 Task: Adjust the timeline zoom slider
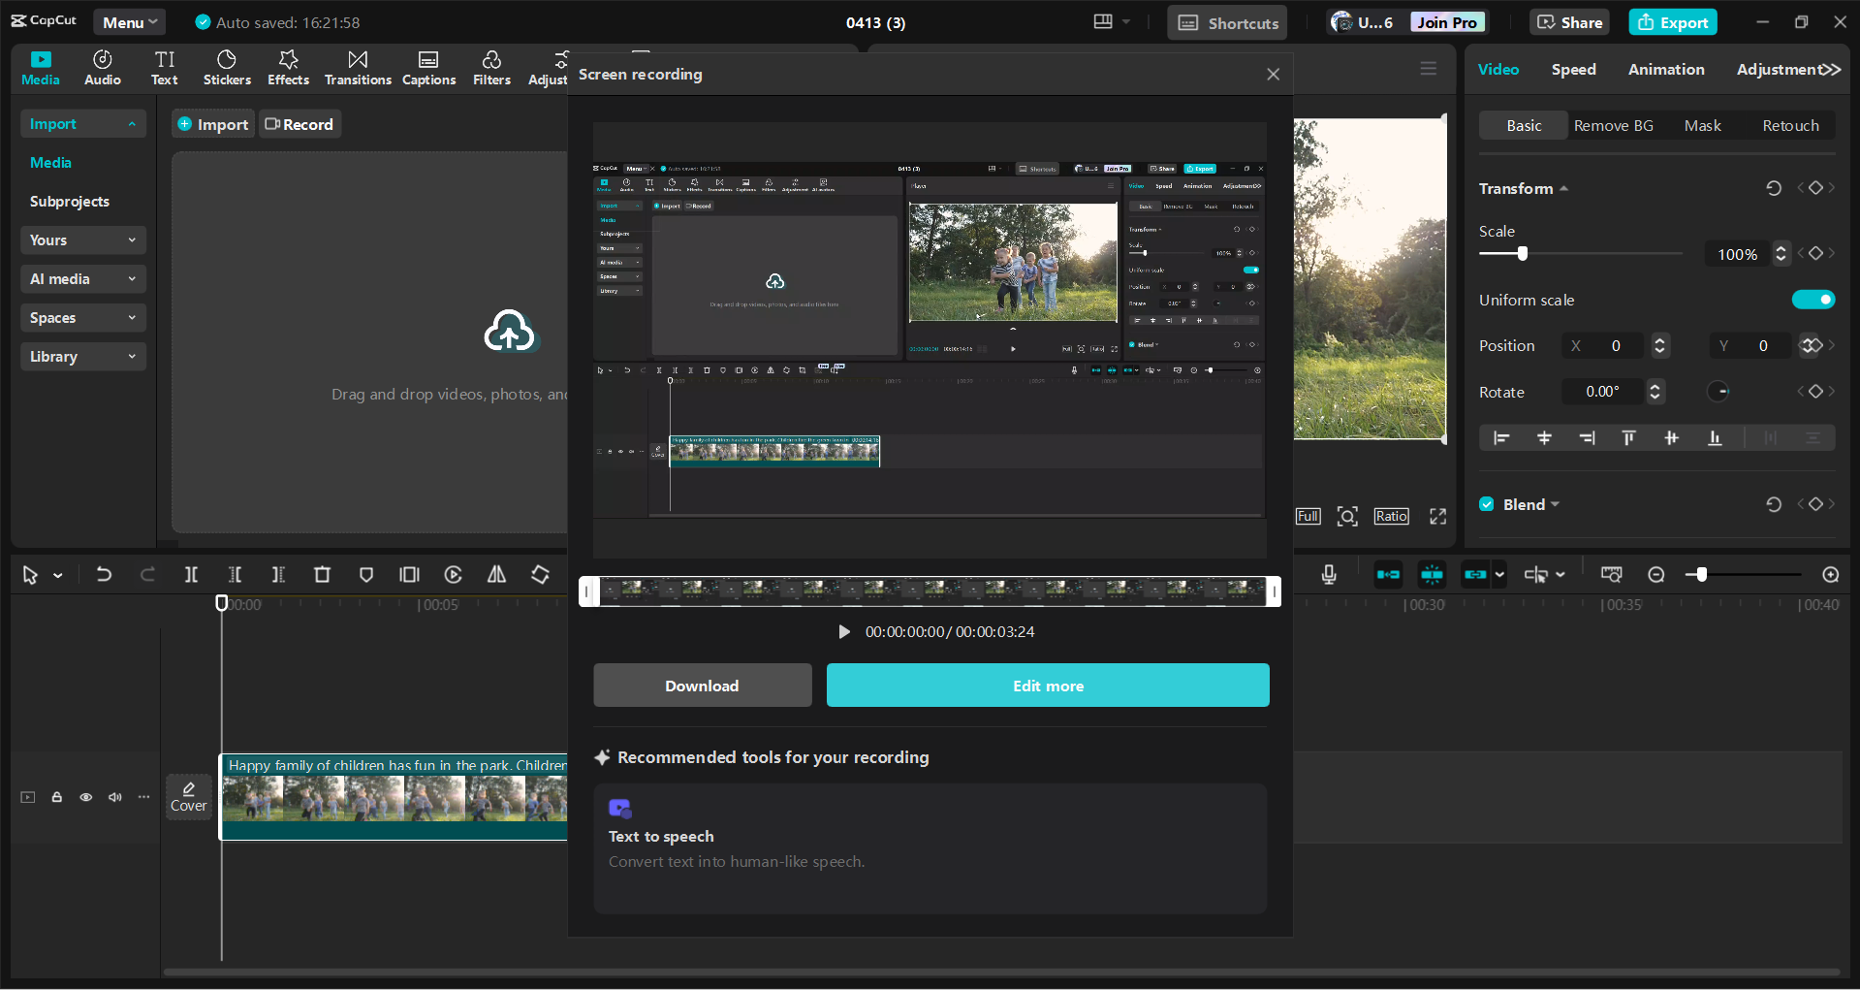pos(1699,574)
